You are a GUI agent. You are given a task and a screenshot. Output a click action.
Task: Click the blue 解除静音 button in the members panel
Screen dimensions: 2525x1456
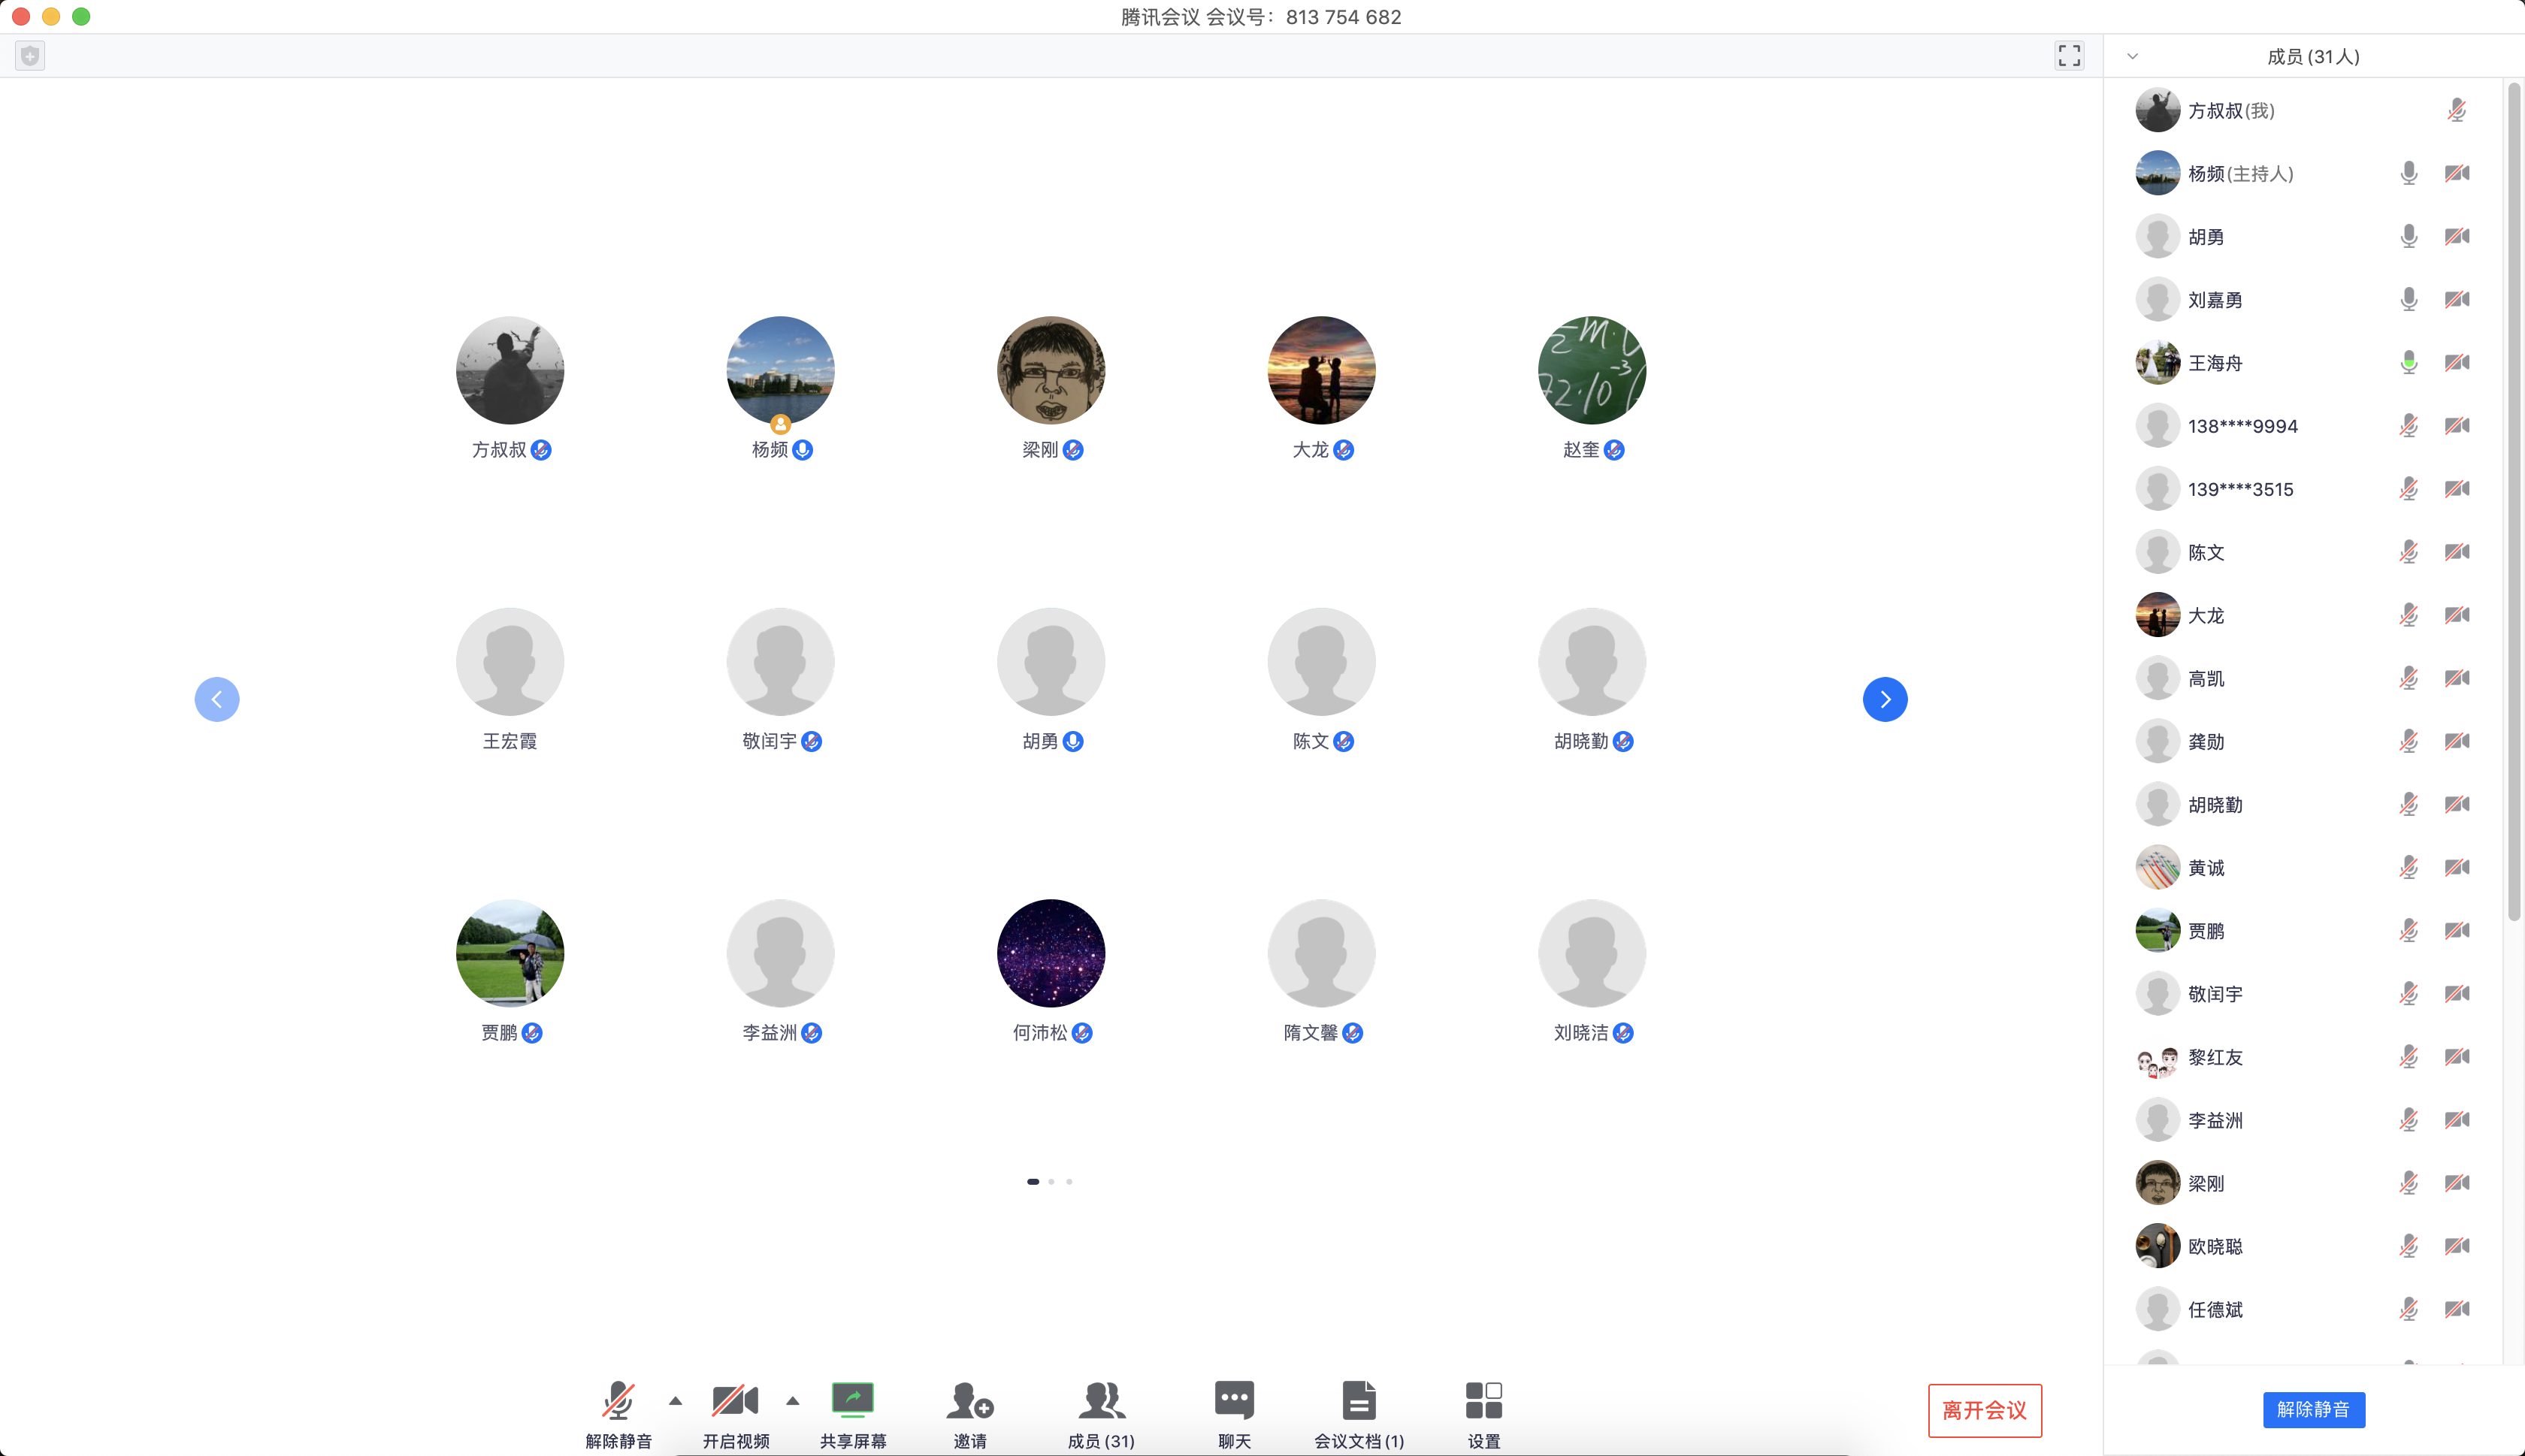click(x=2313, y=1409)
